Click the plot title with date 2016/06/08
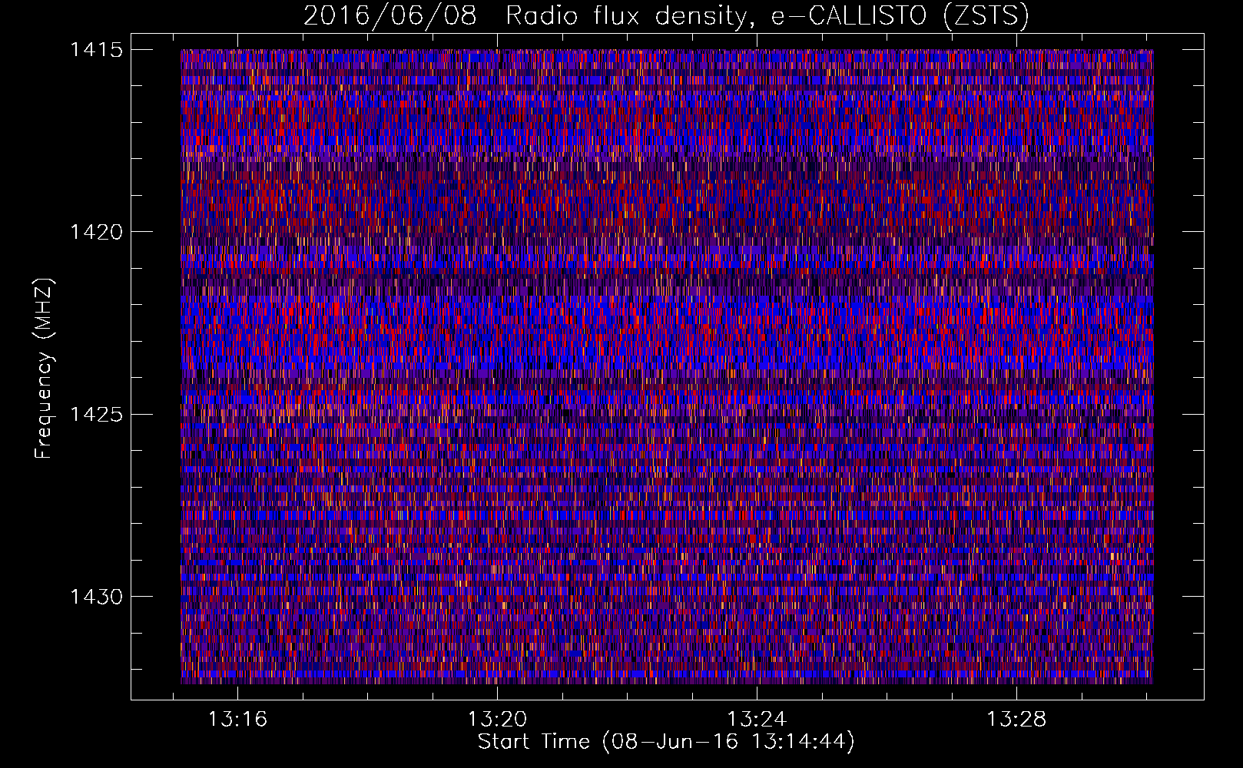Screen dimensions: 1243x768 coord(666,16)
